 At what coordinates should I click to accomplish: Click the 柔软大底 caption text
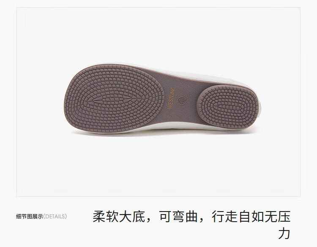[119, 217]
